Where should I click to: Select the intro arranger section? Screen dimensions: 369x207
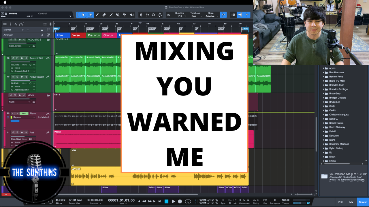click(62, 35)
